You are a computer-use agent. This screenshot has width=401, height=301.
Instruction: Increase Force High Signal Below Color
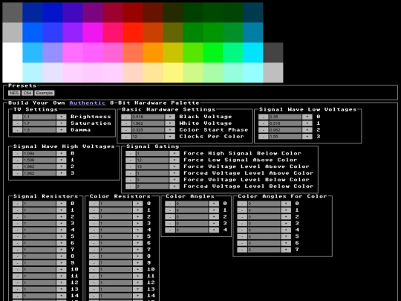click(x=175, y=154)
